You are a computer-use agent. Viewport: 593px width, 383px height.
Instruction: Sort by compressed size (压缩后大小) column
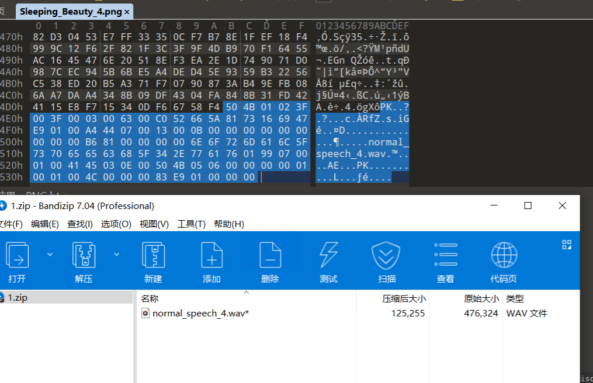coord(404,299)
